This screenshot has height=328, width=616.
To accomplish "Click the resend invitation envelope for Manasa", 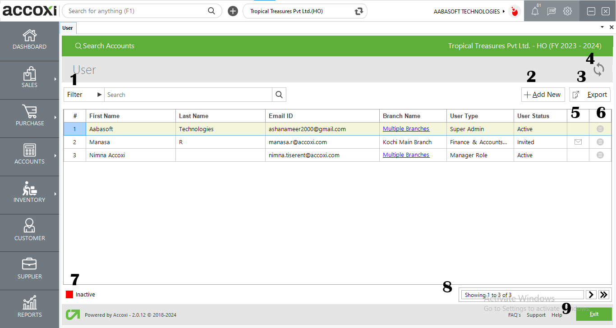I will coord(578,142).
